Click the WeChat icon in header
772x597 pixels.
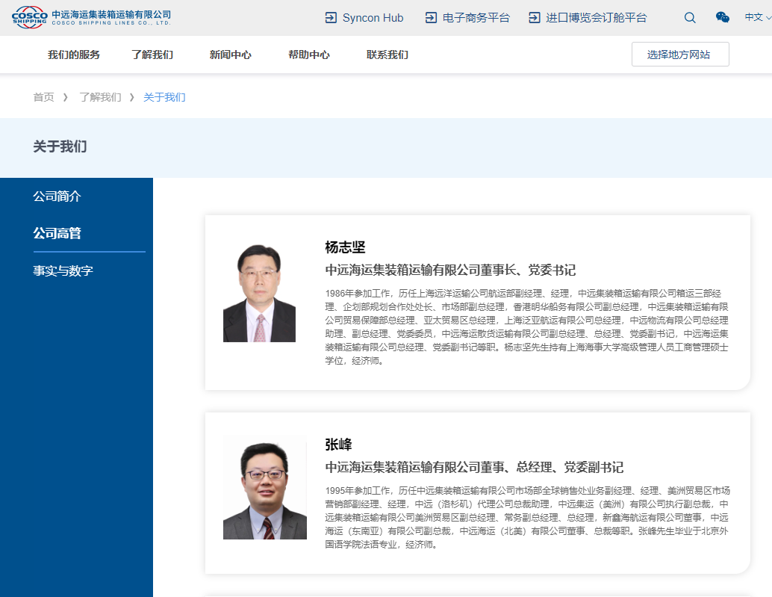pyautogui.click(x=722, y=17)
